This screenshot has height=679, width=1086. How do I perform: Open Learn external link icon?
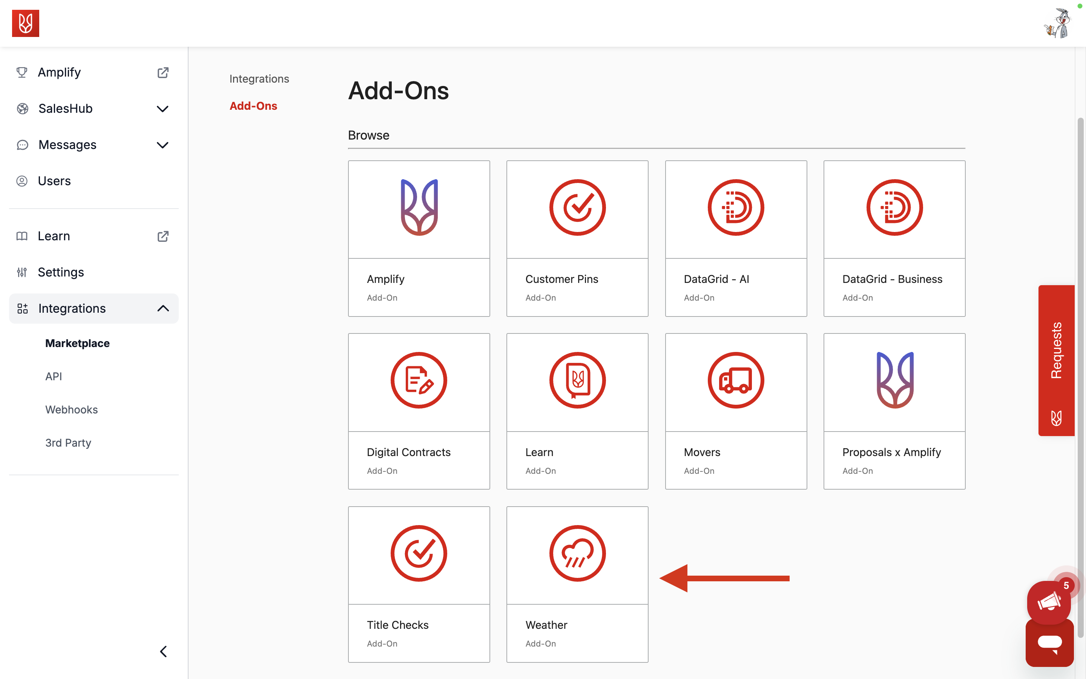163,236
